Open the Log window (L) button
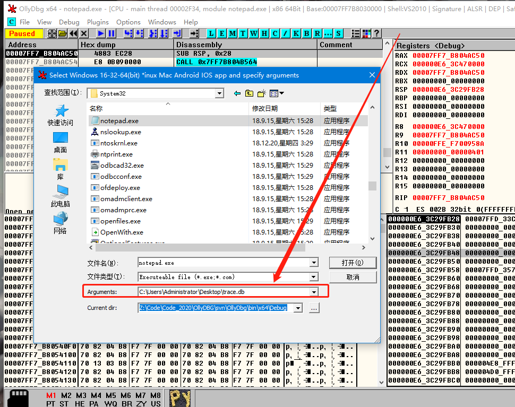The image size is (515, 407). pos(211,33)
